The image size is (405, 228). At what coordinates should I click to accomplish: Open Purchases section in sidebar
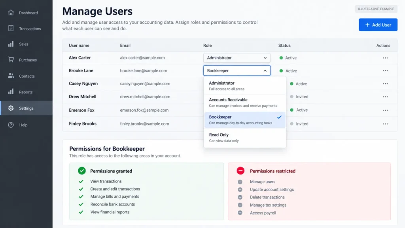tap(26, 60)
